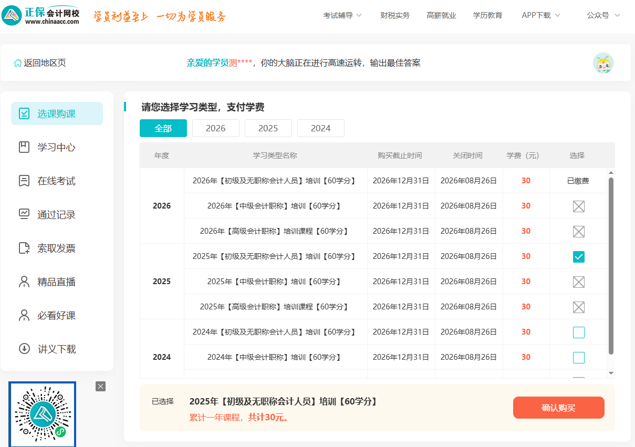Click the home icon beside 返回地区页
This screenshot has height=447, width=635.
[x=18, y=63]
